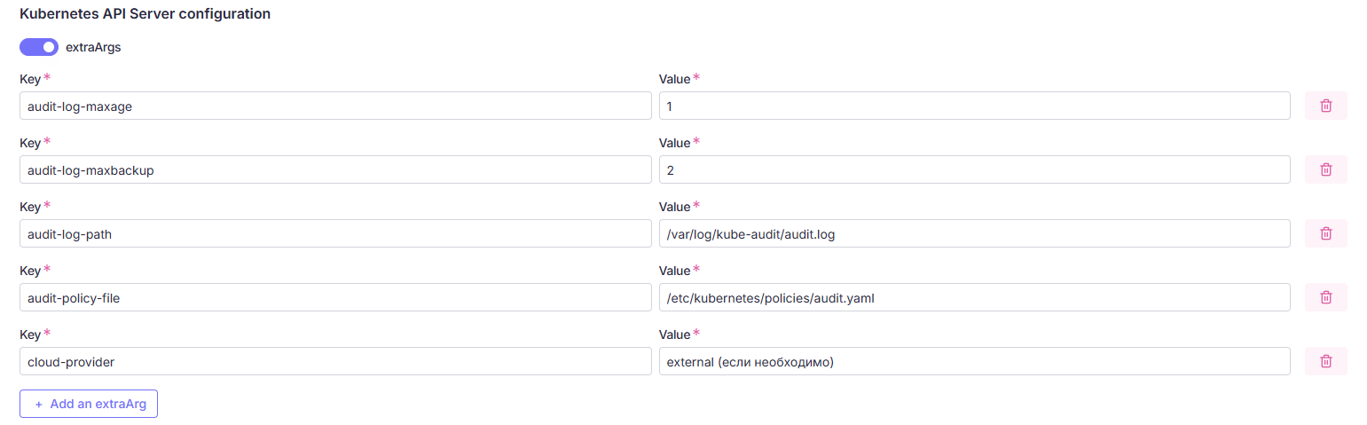Edit the /var/log/kube-audit/audit.log value field
This screenshot has height=425, width=1367.
(x=974, y=233)
